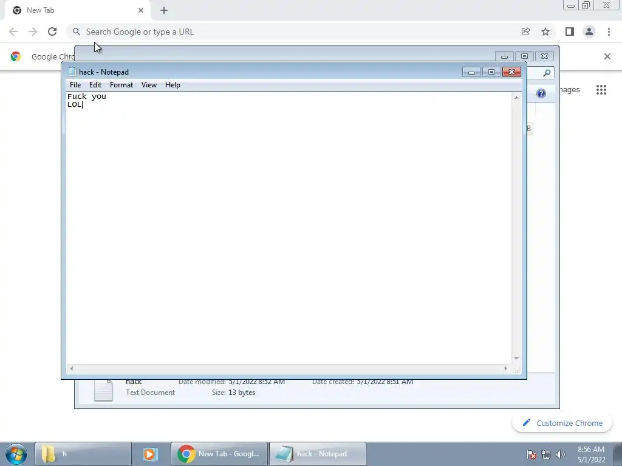Open the Windows Start menu
622x466 pixels.
tap(16, 454)
